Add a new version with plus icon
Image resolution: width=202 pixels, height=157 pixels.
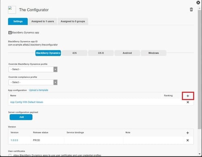click(x=187, y=133)
